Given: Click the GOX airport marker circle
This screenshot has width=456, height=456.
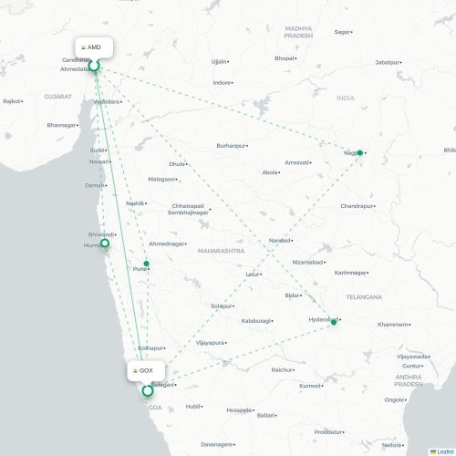Looking at the screenshot, I should click(x=148, y=390).
